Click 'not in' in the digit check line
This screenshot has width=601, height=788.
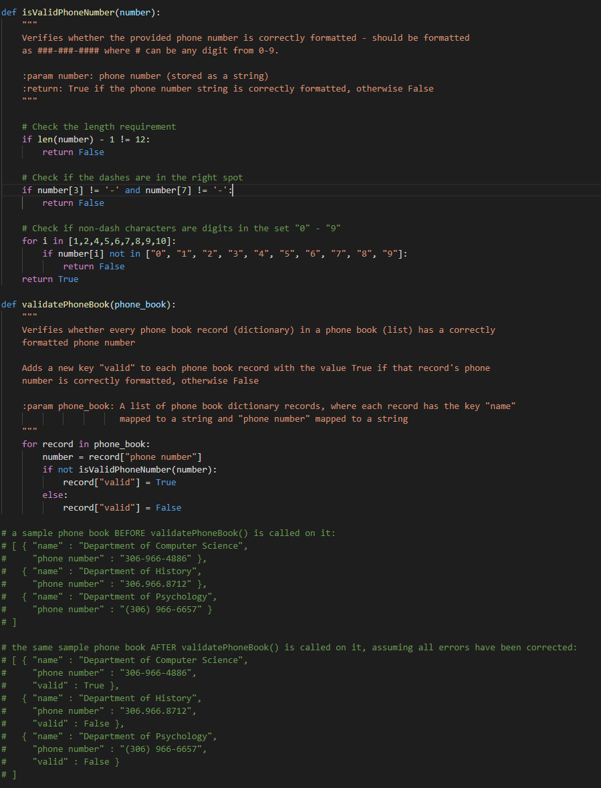point(124,253)
